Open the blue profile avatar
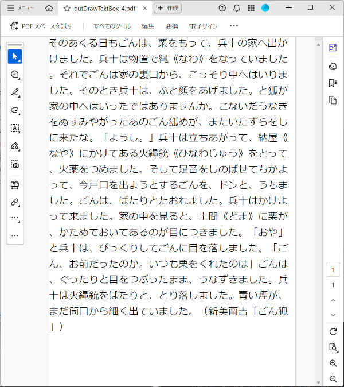 [x=265, y=8]
